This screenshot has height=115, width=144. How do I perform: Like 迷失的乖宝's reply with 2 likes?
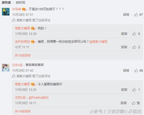134,47
